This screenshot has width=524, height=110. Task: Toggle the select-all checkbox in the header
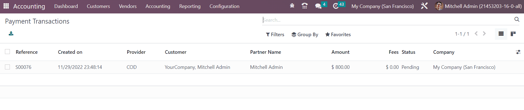(x=7, y=52)
